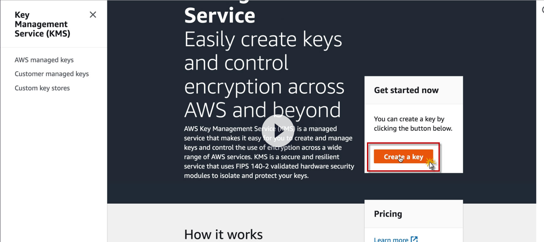Viewport: 544px width, 242px height.
Task: Click the Pricing card heading
Action: pos(388,214)
